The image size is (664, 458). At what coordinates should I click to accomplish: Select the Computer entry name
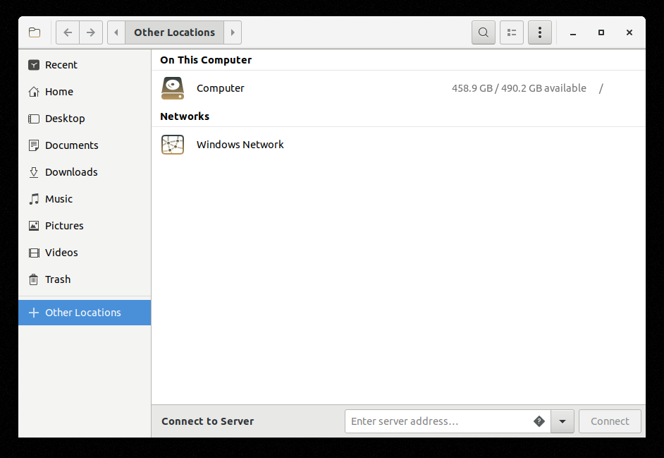tap(220, 88)
